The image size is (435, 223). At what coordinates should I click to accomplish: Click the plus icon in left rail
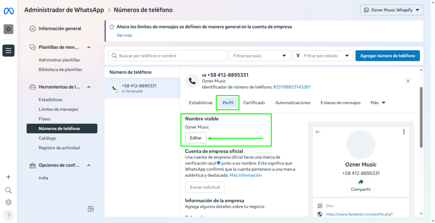click(8, 177)
